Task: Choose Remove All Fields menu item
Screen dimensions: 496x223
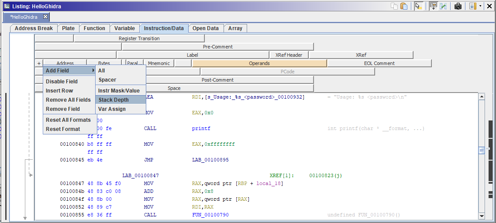Action: pos(69,99)
